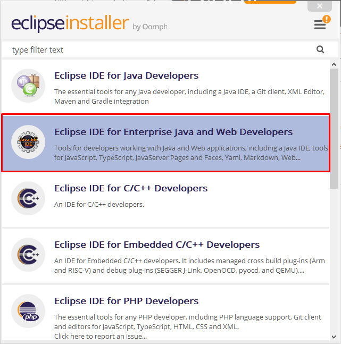Click the scrollbar down arrow
The width and height of the screenshot is (341, 344).
[334, 337]
